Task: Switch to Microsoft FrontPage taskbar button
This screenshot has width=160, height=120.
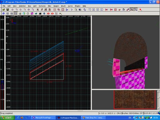Action: 43,118
